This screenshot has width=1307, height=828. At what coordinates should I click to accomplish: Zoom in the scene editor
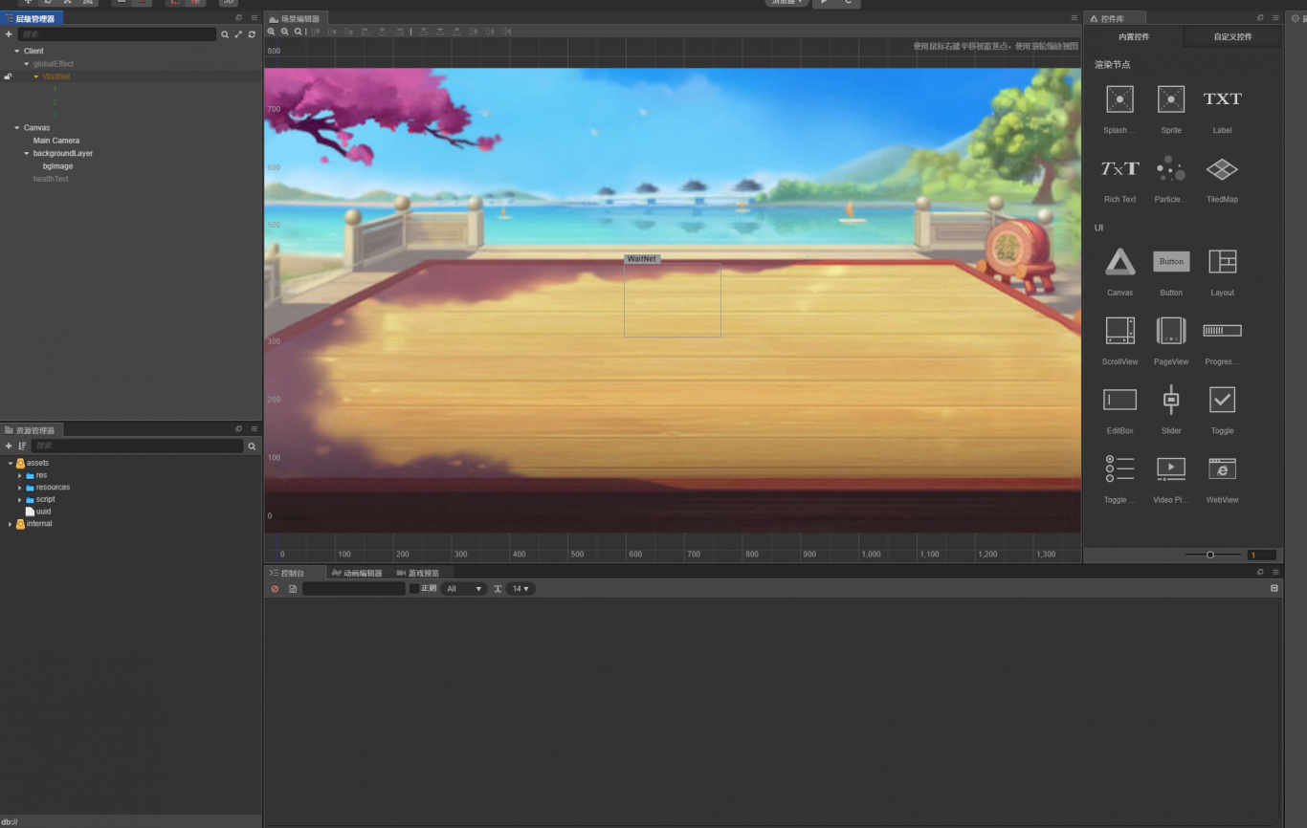[272, 32]
